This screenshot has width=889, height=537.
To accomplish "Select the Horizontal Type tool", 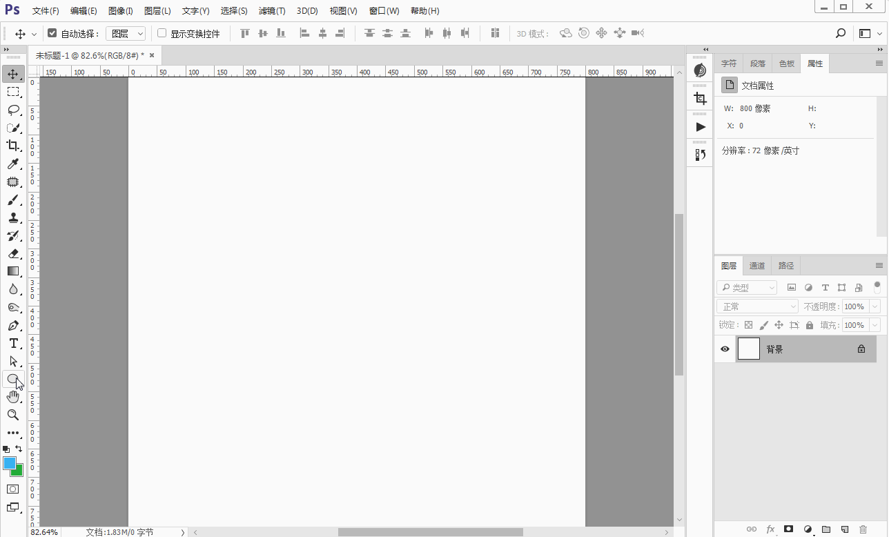I will coord(13,343).
